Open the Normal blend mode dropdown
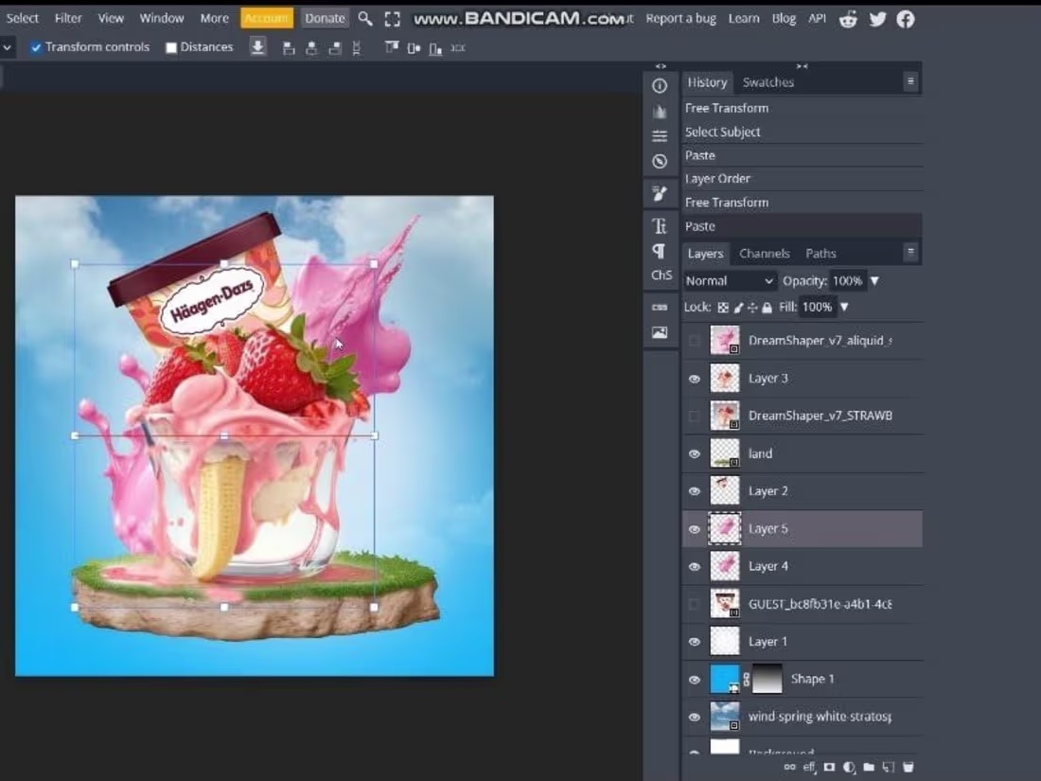Viewport: 1041px width, 781px height. point(730,281)
